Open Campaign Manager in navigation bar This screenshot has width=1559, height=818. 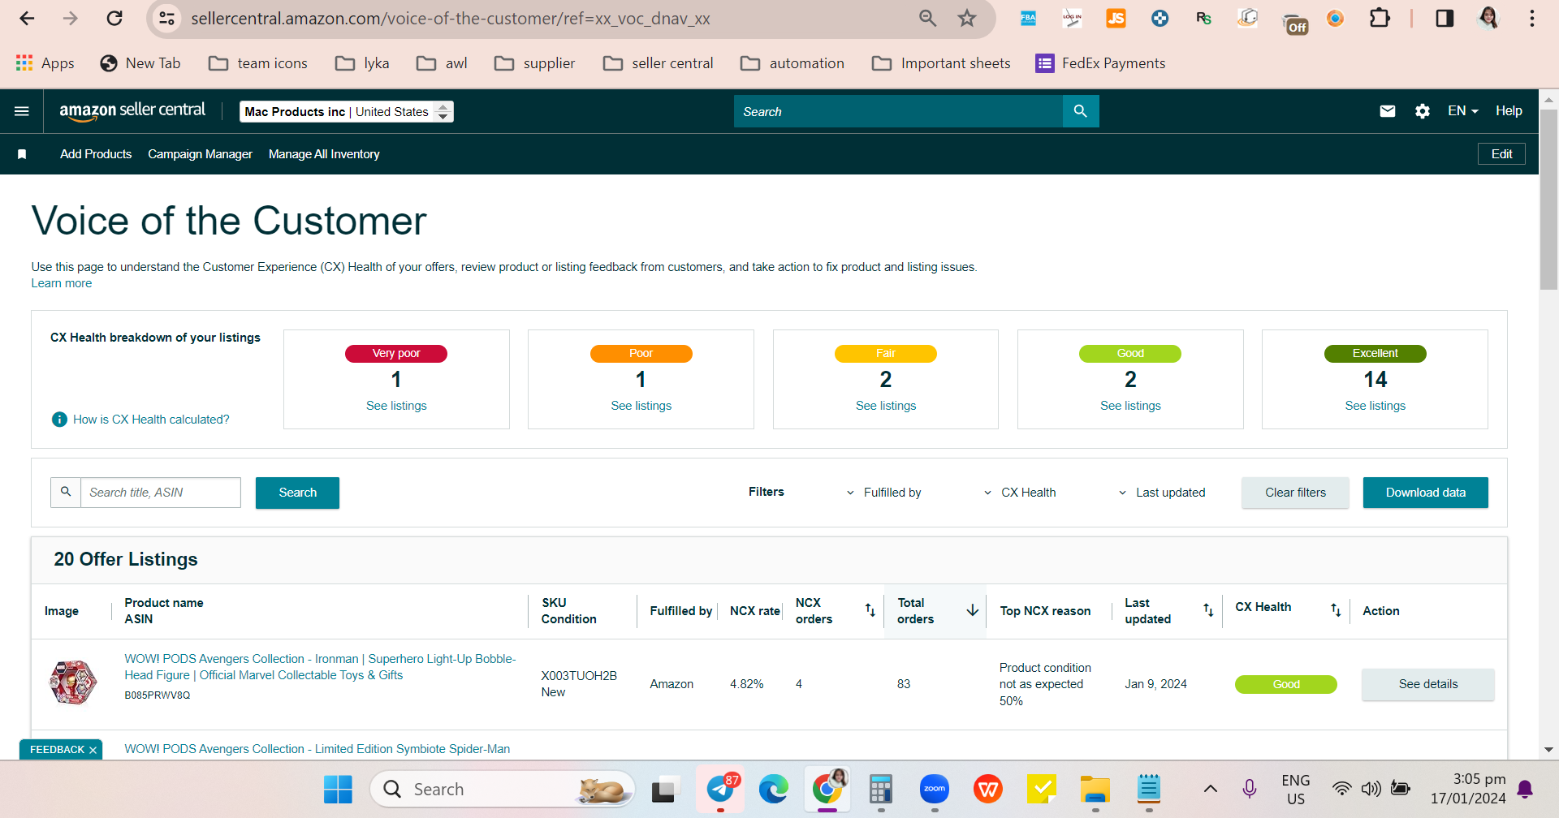[200, 154]
